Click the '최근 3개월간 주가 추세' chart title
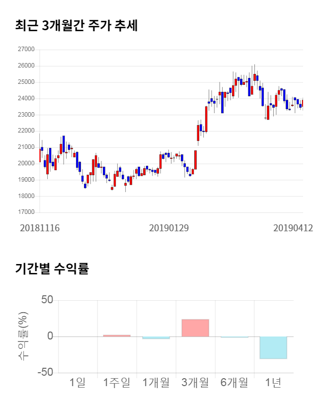The height and width of the screenshot is (402, 318). click(77, 26)
